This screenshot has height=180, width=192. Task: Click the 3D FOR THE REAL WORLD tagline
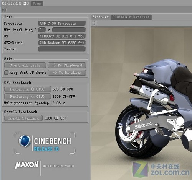[x=58, y=166]
